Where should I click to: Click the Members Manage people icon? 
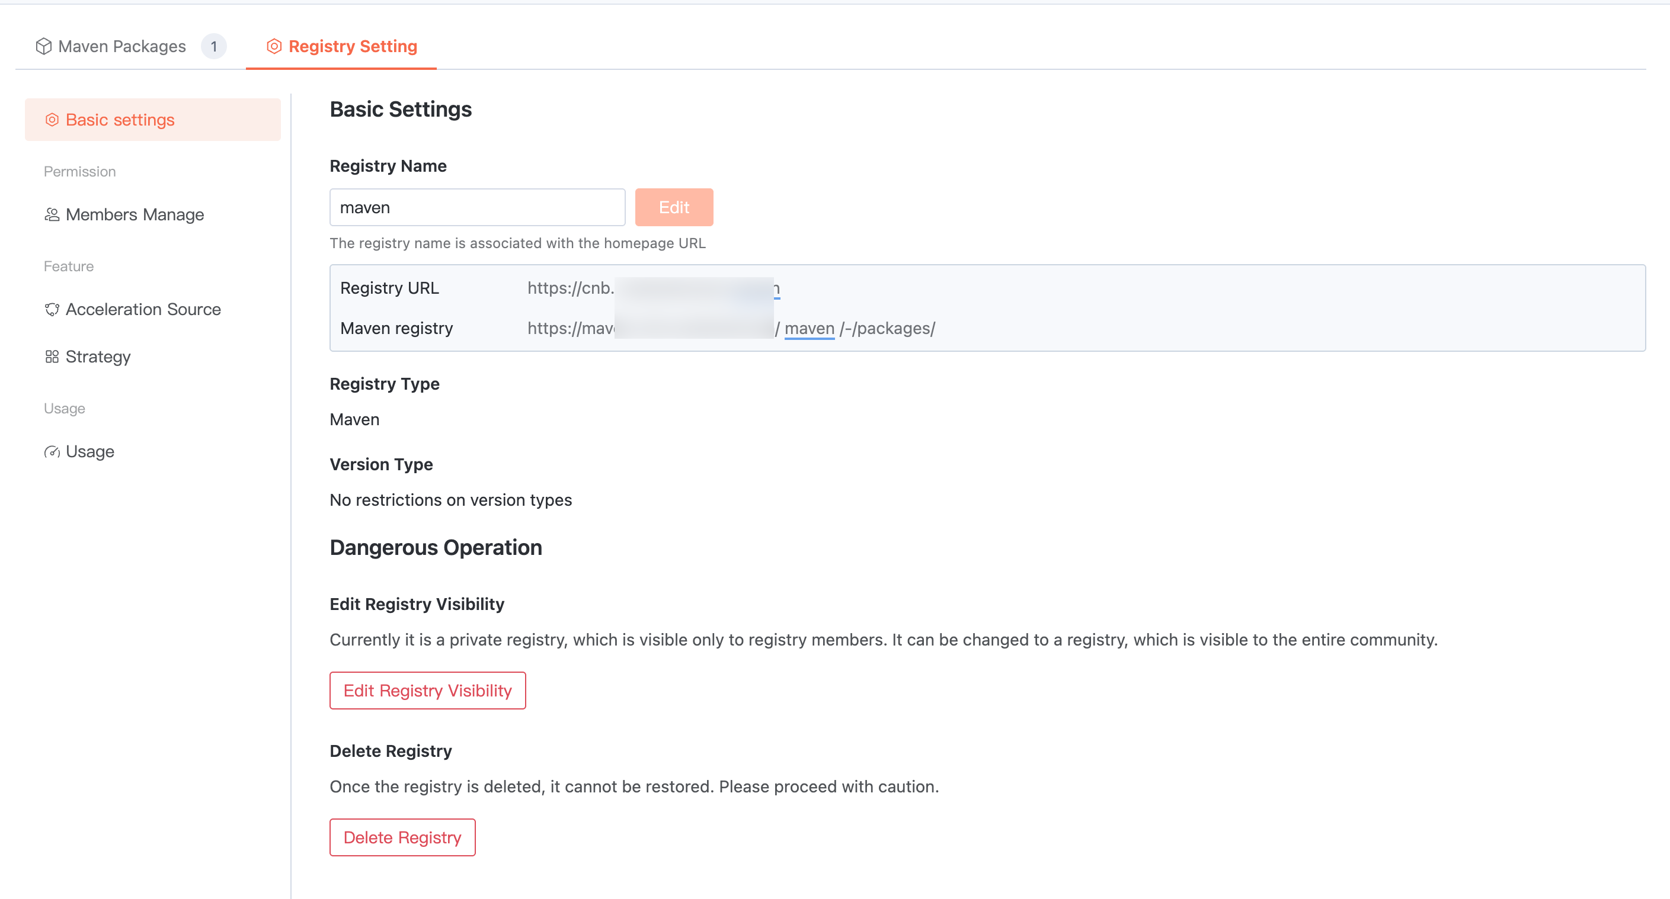pos(52,214)
